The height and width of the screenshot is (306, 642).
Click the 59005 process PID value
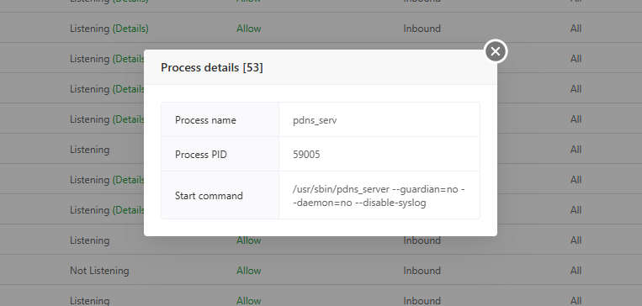pos(306,154)
